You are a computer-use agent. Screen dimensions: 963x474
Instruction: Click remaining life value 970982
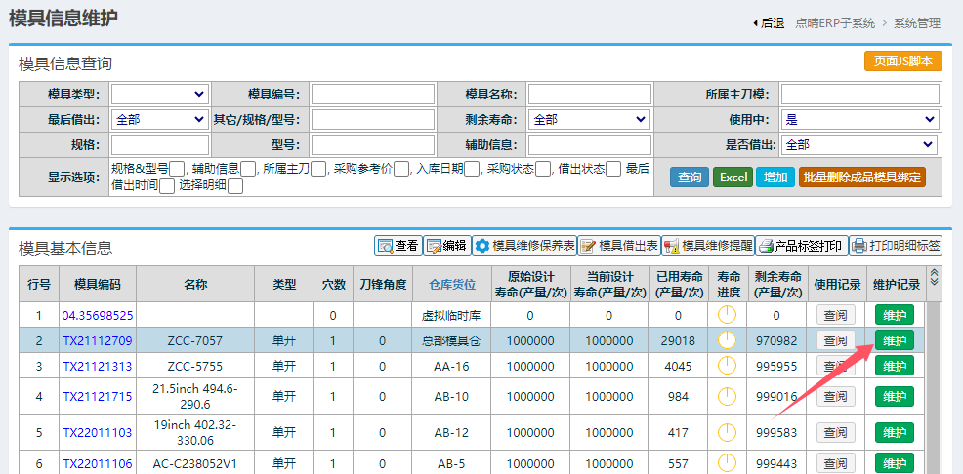[x=776, y=340]
